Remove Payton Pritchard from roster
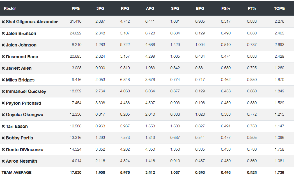The height and width of the screenshot is (180, 294). click(x=3, y=103)
